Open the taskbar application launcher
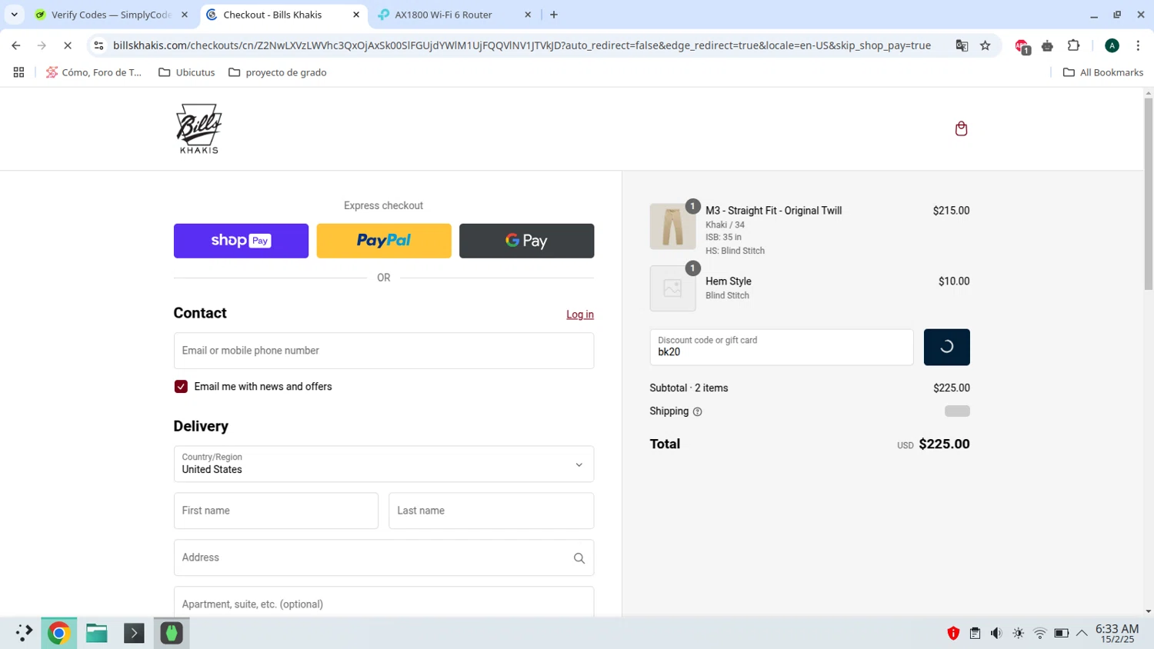1154x649 pixels. pos(24,633)
